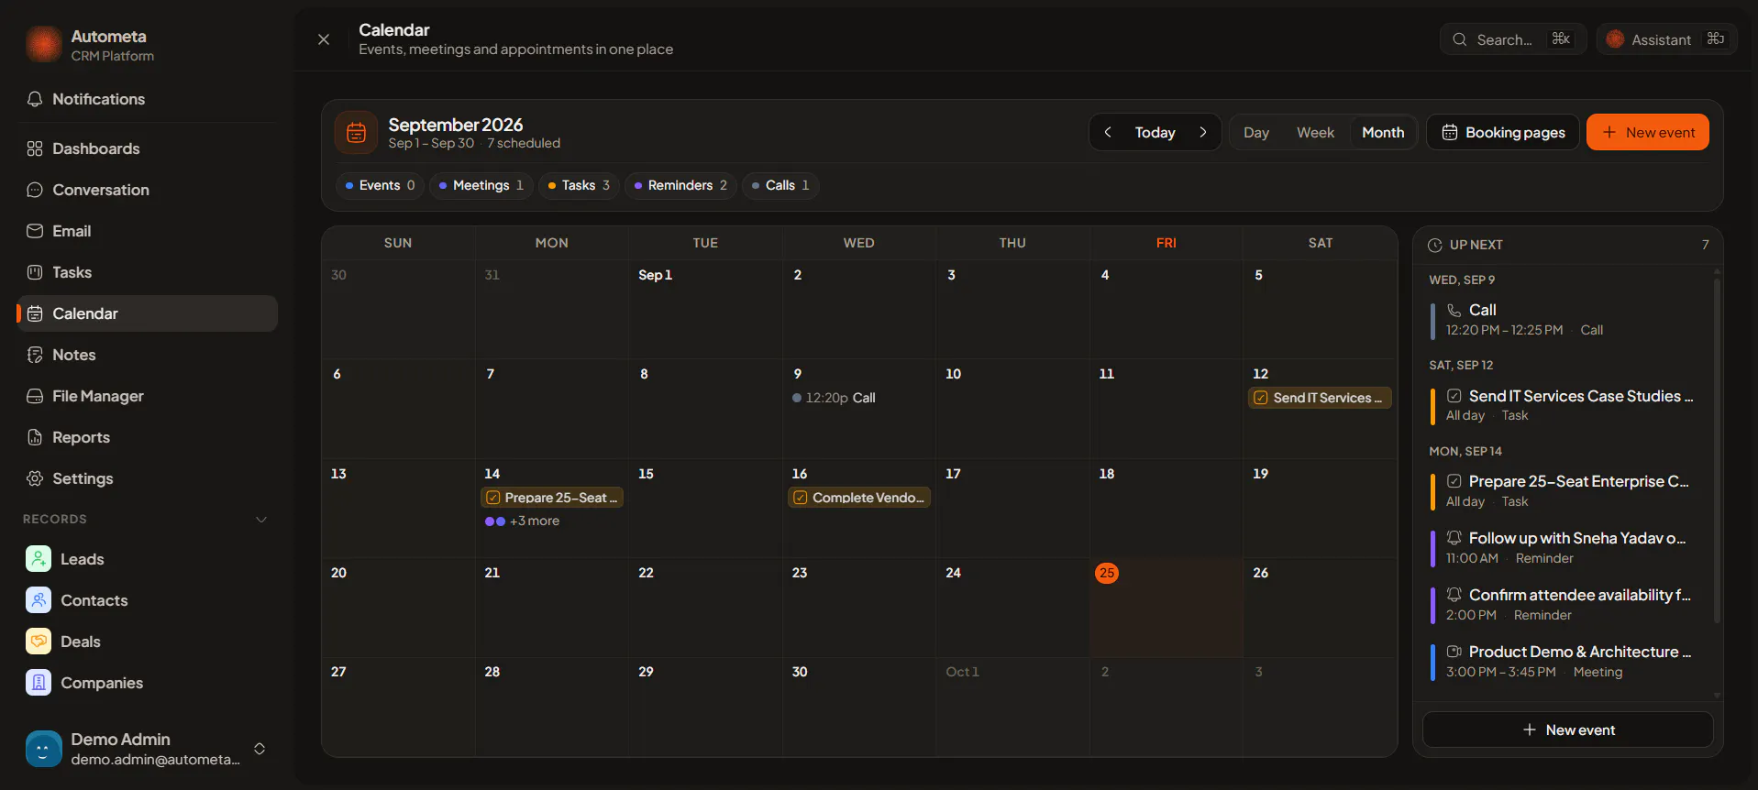1758x790 pixels.
Task: Open the Dashboards page
Action: click(147, 148)
